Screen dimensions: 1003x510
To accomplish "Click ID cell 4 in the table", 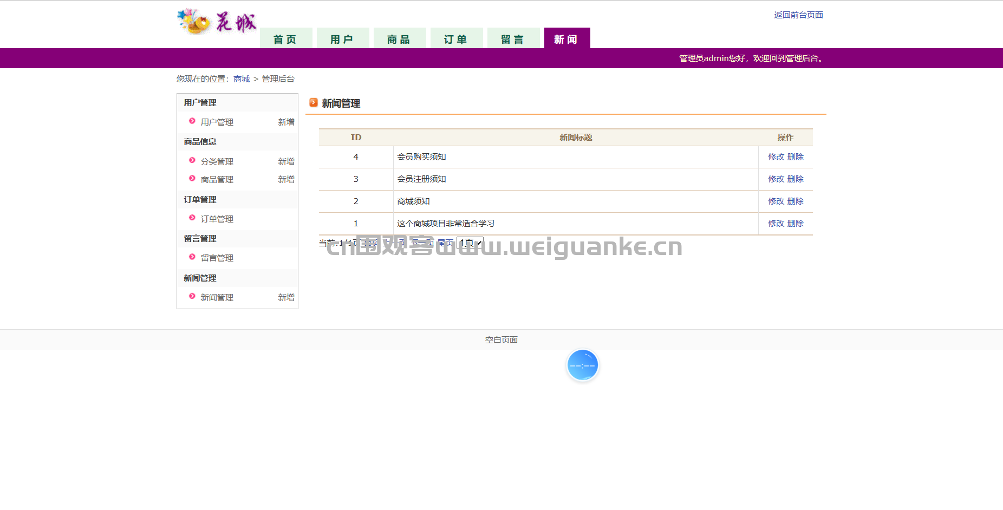I will coord(356,157).
